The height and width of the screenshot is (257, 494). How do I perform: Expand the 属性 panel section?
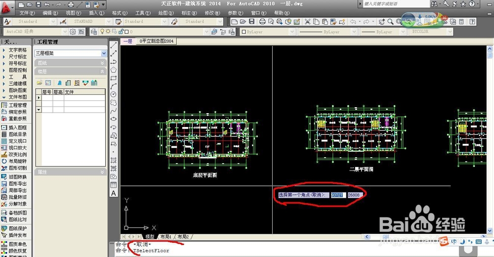[102, 172]
